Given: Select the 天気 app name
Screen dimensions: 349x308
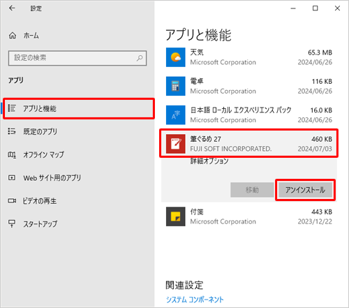Looking at the screenshot, I should click(x=197, y=52).
